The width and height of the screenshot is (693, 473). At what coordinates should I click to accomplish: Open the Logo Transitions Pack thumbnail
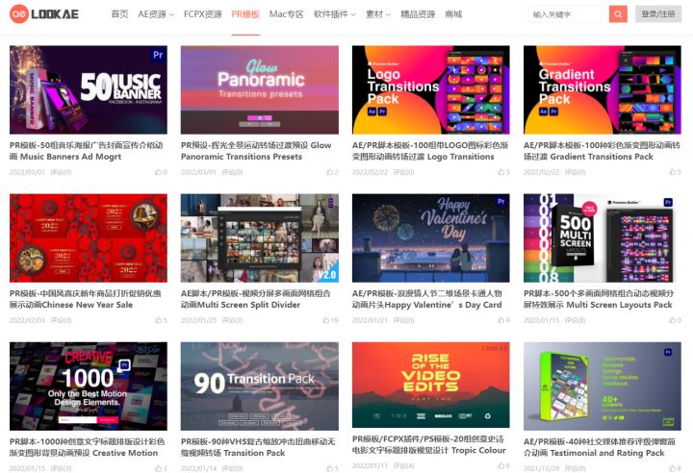click(431, 89)
